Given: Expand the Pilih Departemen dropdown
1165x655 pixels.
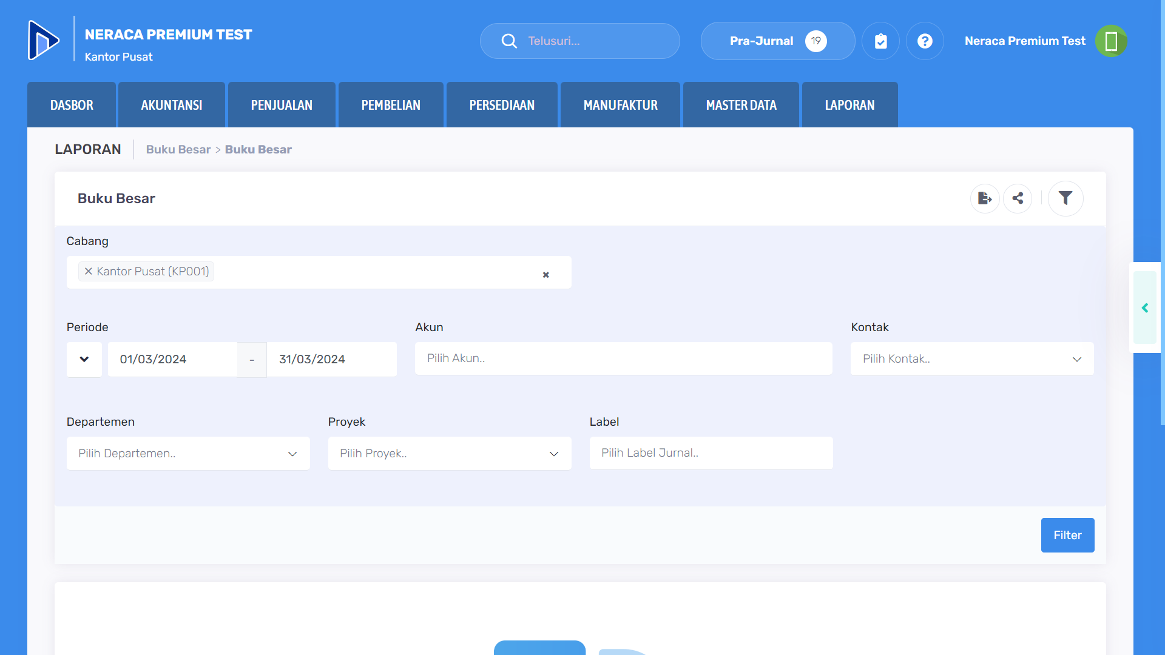Looking at the screenshot, I should tap(188, 454).
